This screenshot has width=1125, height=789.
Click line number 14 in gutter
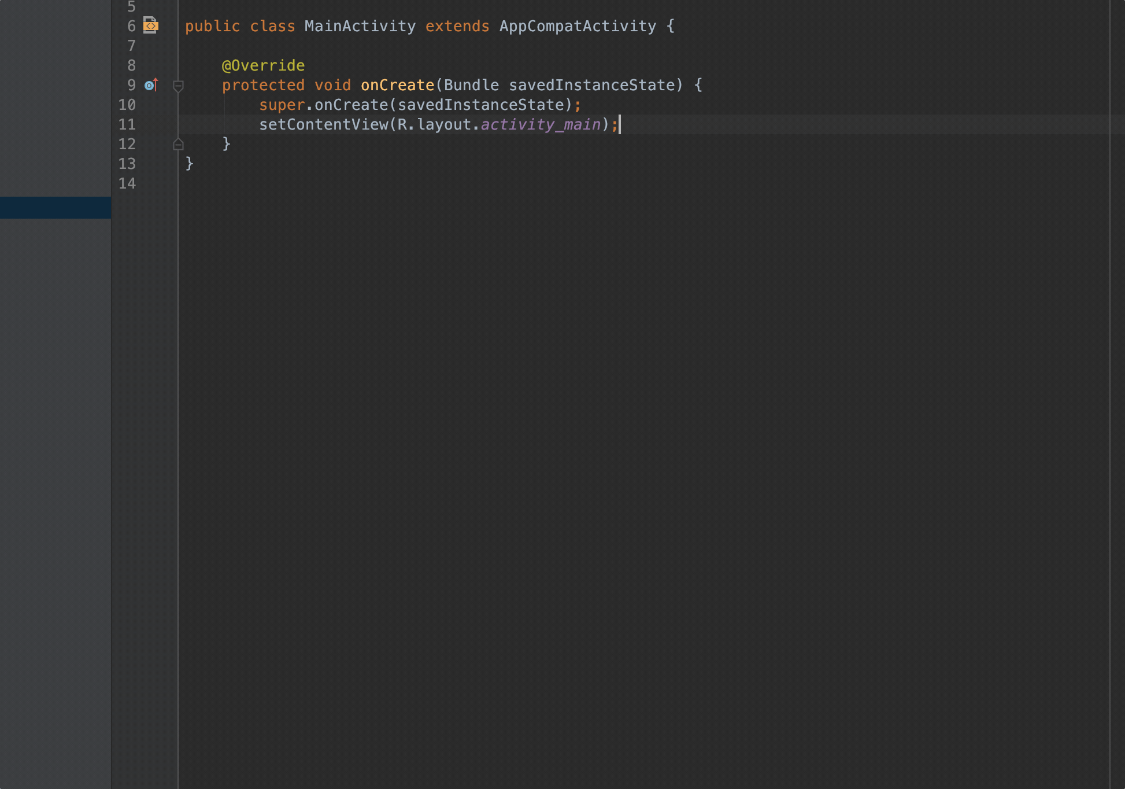[x=127, y=183]
